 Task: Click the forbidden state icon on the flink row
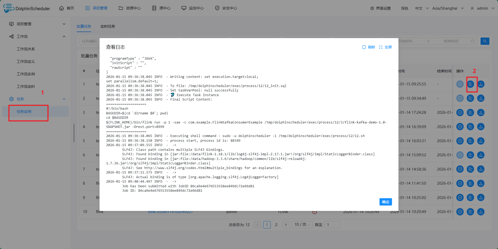tap(314, 212)
